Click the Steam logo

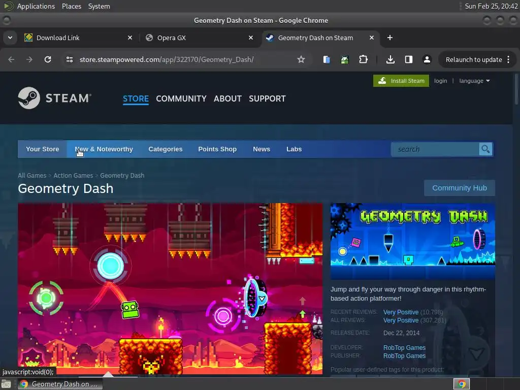tap(55, 98)
